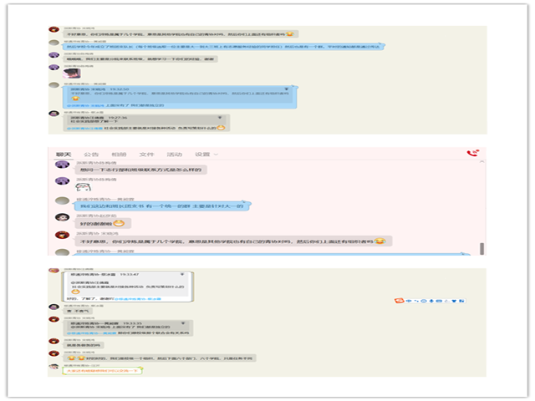
Task: Go to the 活动 tab
Action: pos(174,155)
